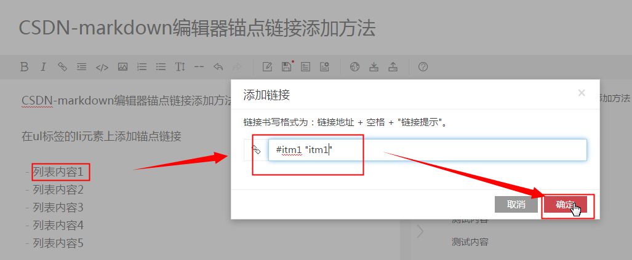The width and height of the screenshot is (632, 260).
Task: Click the link input containing #itm1 "itm1"
Action: point(427,150)
